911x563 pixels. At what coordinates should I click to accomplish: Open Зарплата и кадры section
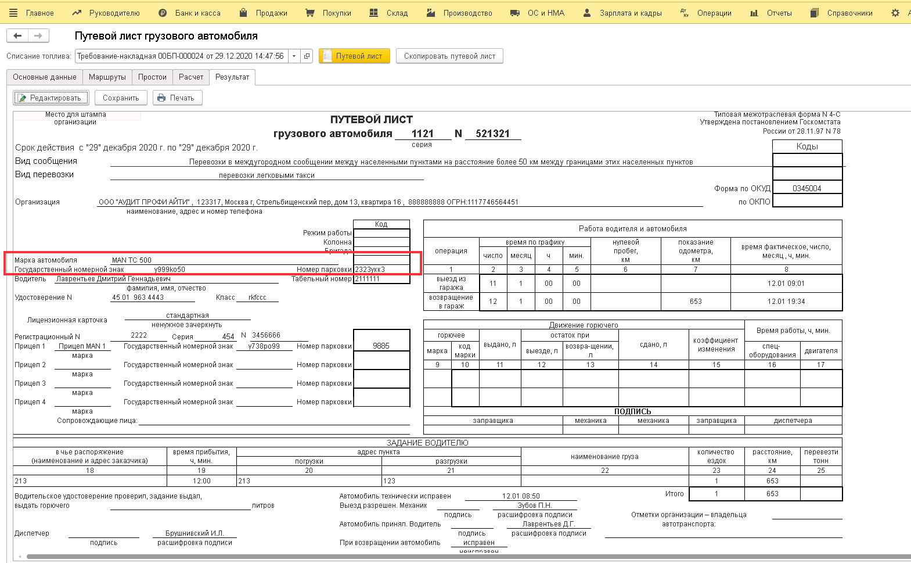pyautogui.click(x=622, y=13)
